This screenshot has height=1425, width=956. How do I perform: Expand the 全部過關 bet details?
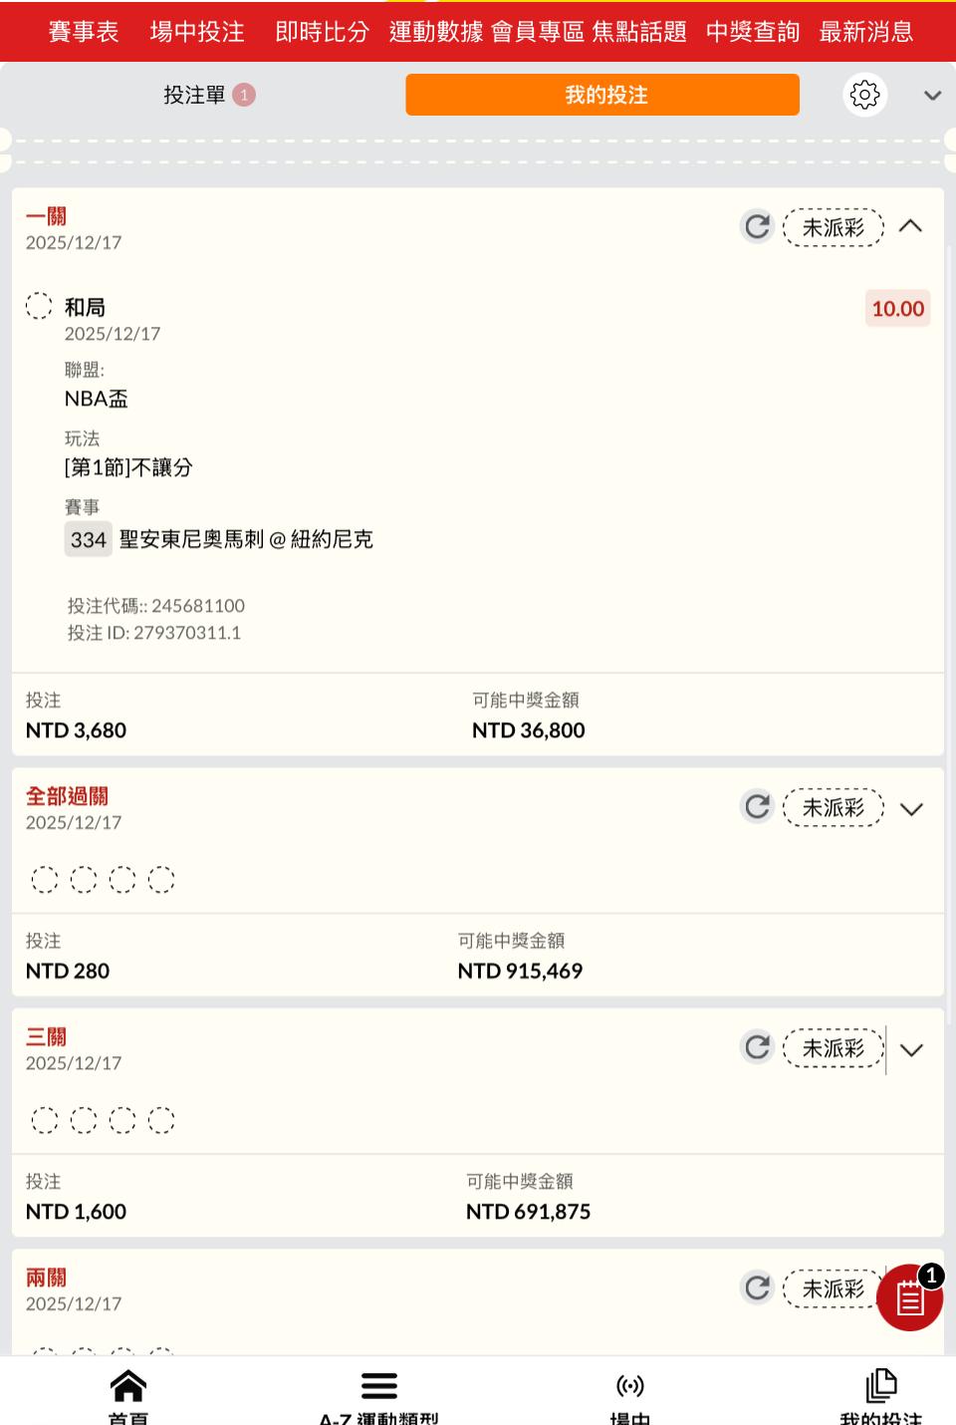pyautogui.click(x=911, y=808)
